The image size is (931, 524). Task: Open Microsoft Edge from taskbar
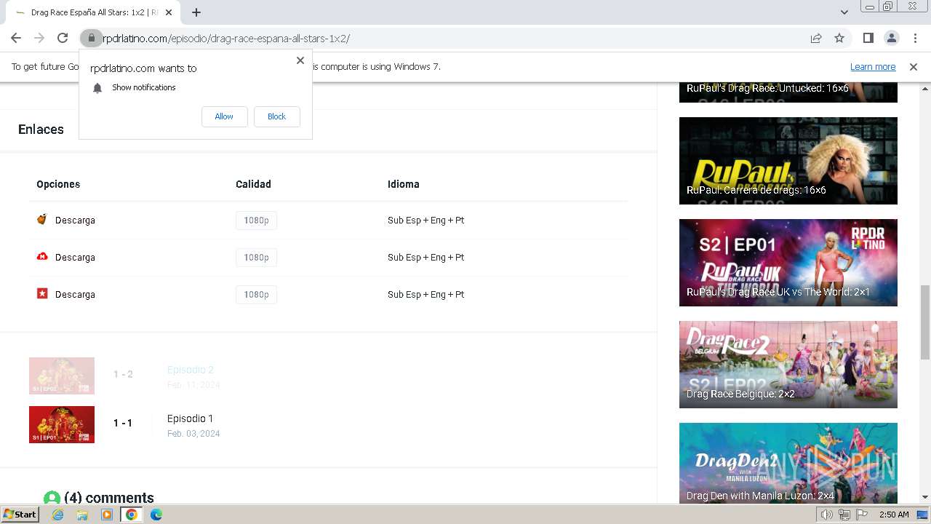[156, 515]
